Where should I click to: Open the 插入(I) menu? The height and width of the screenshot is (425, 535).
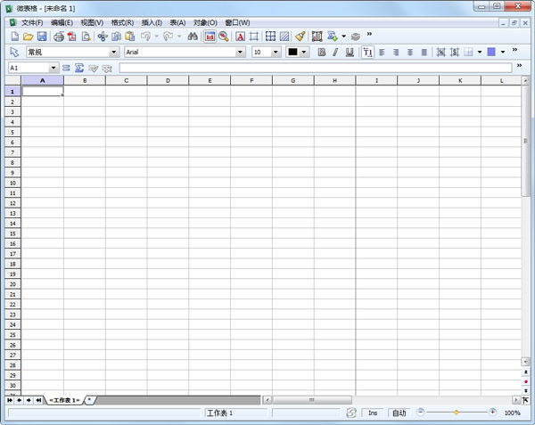152,22
